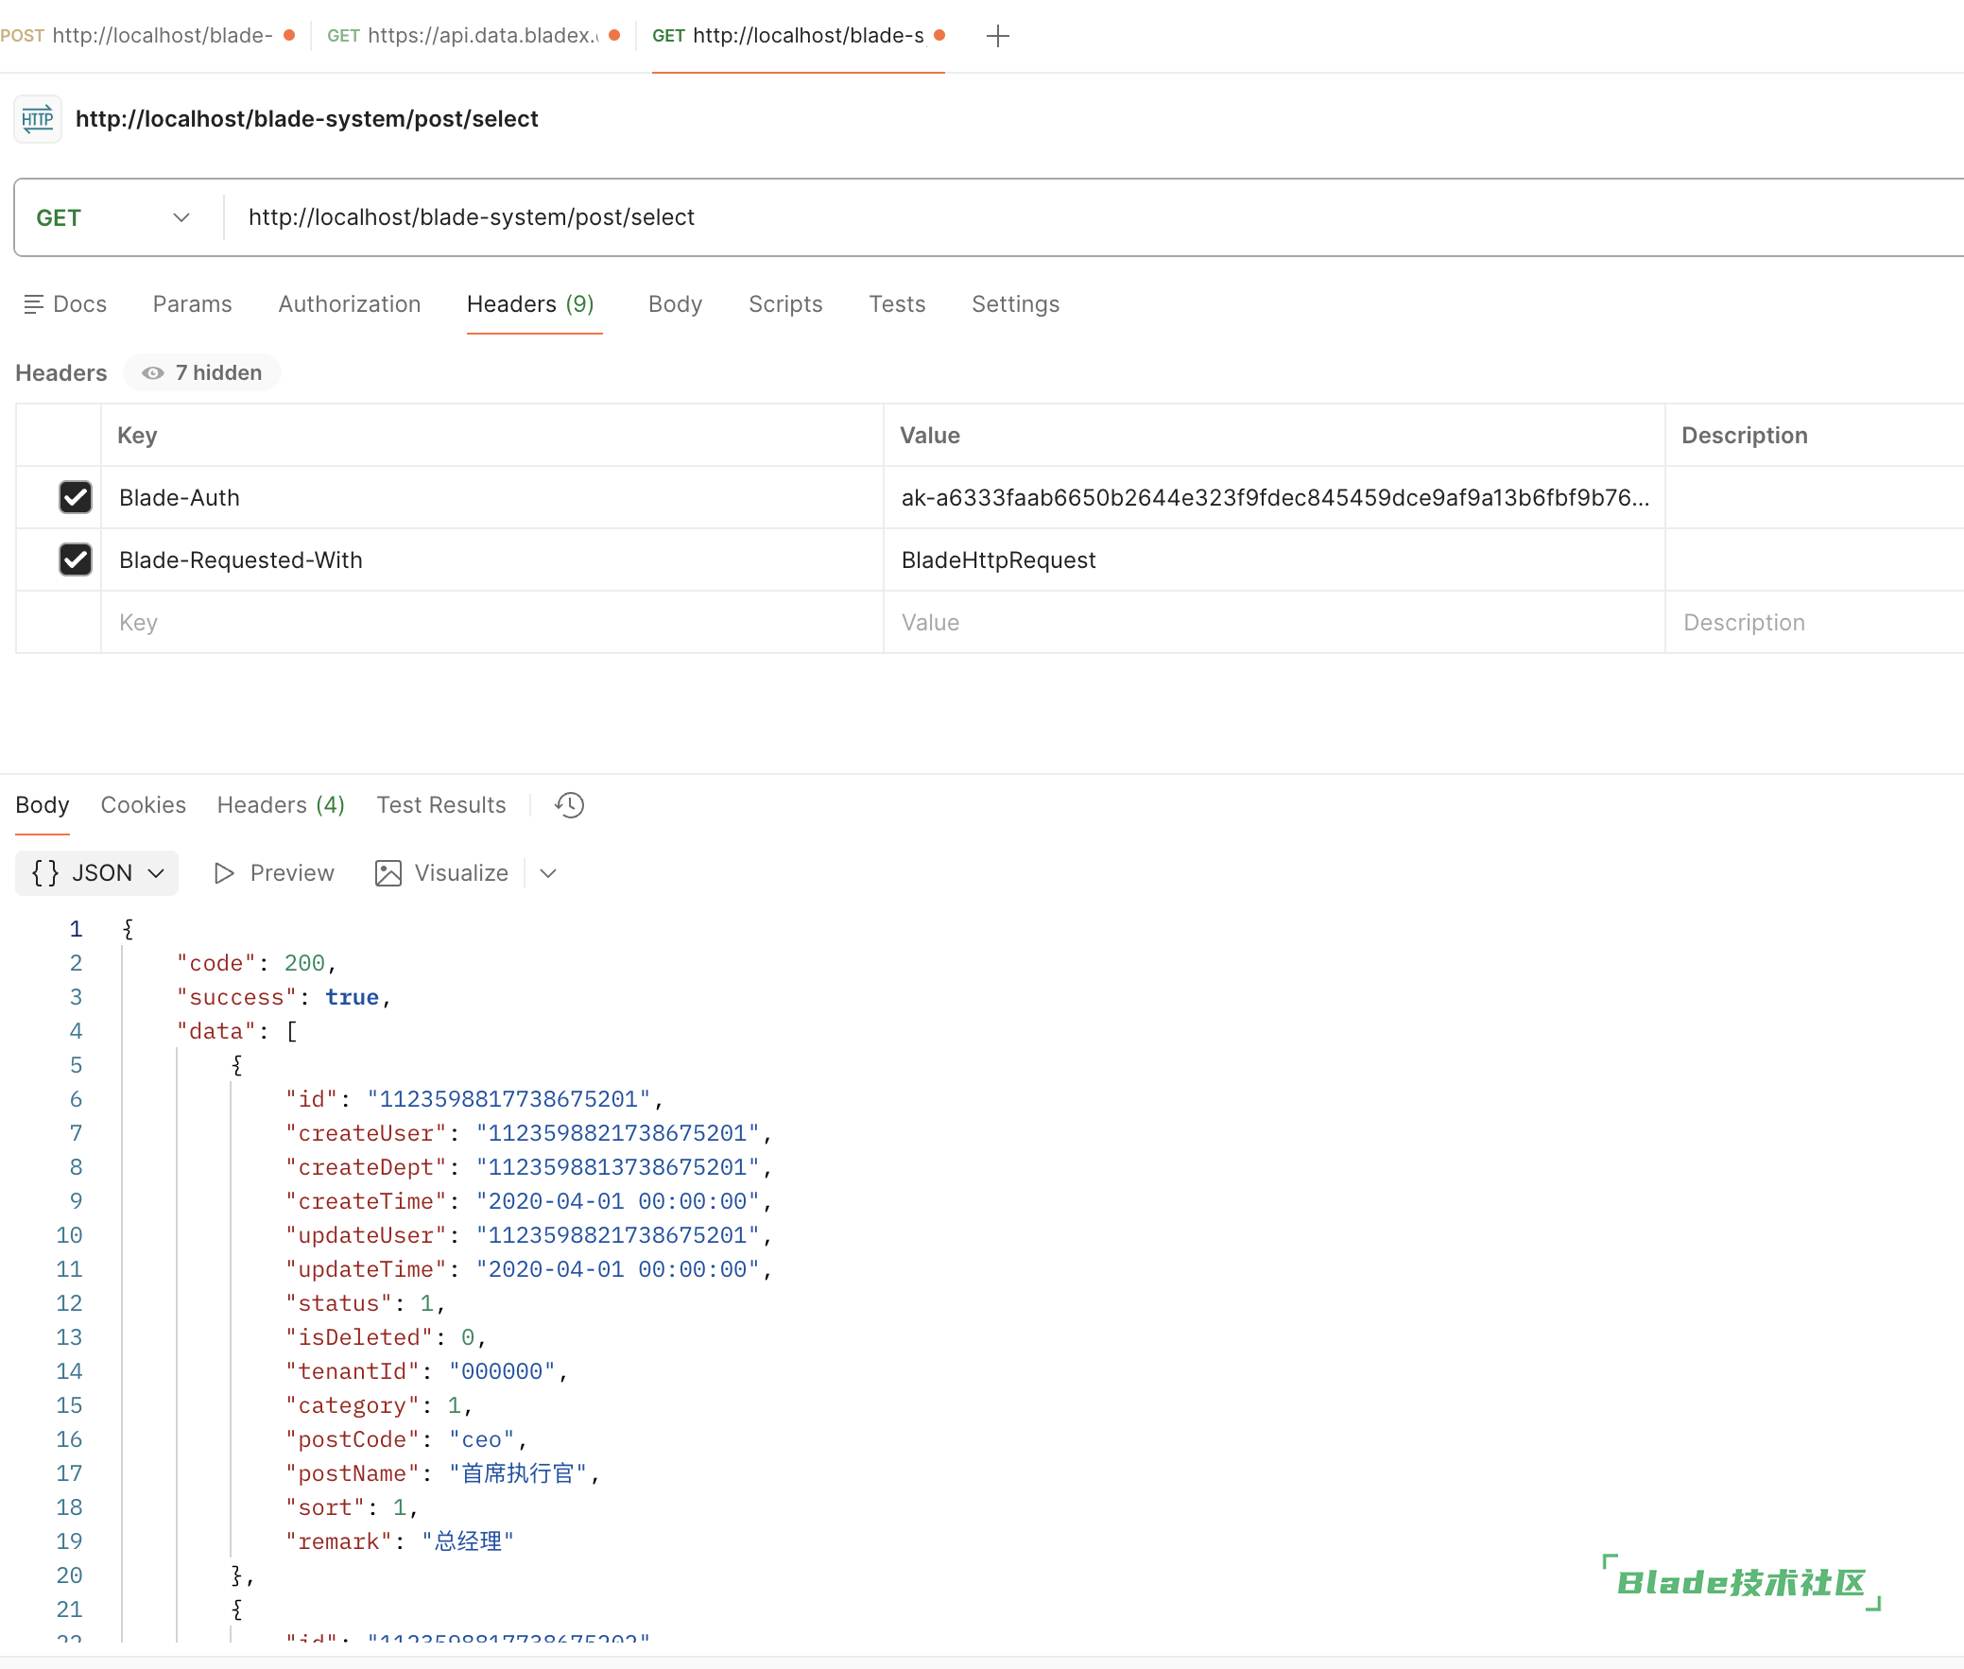This screenshot has height=1669, width=1964.
Task: Uncheck the Blade-Auth header checkbox
Action: click(x=76, y=497)
